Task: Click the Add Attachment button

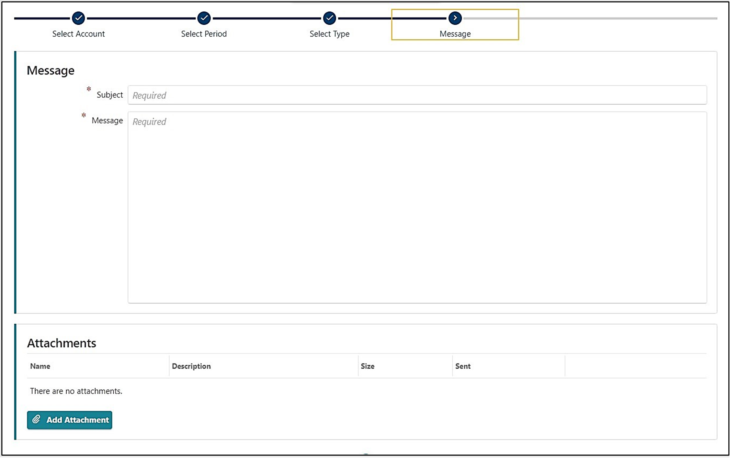Action: coord(69,419)
